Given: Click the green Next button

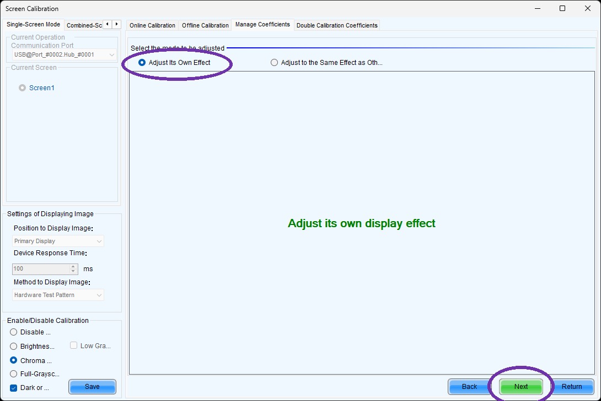Looking at the screenshot, I should 521,387.
